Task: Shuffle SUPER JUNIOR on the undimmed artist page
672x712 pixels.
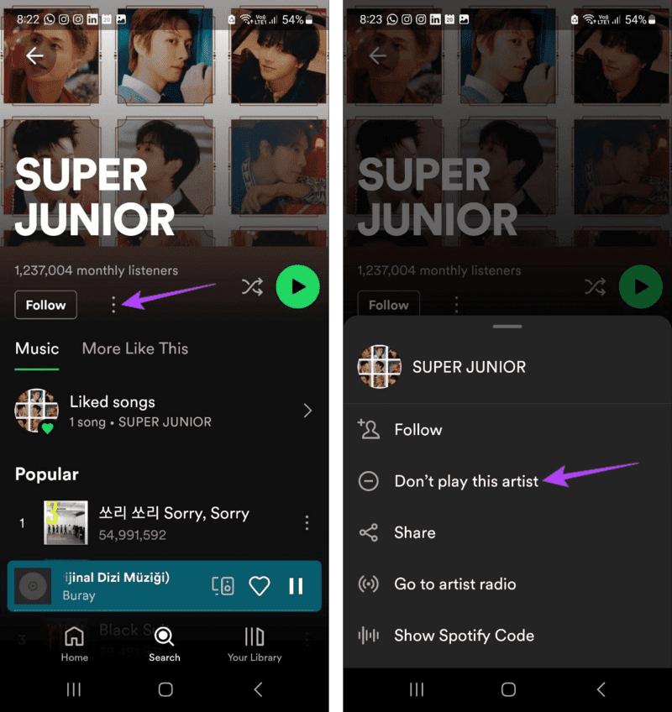Action: pos(252,287)
